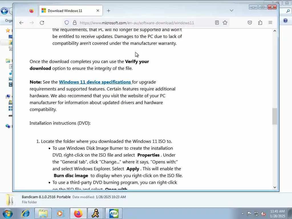This screenshot has width=292, height=219.
Task: Close the Download Windows 11 tab
Action: point(98,11)
